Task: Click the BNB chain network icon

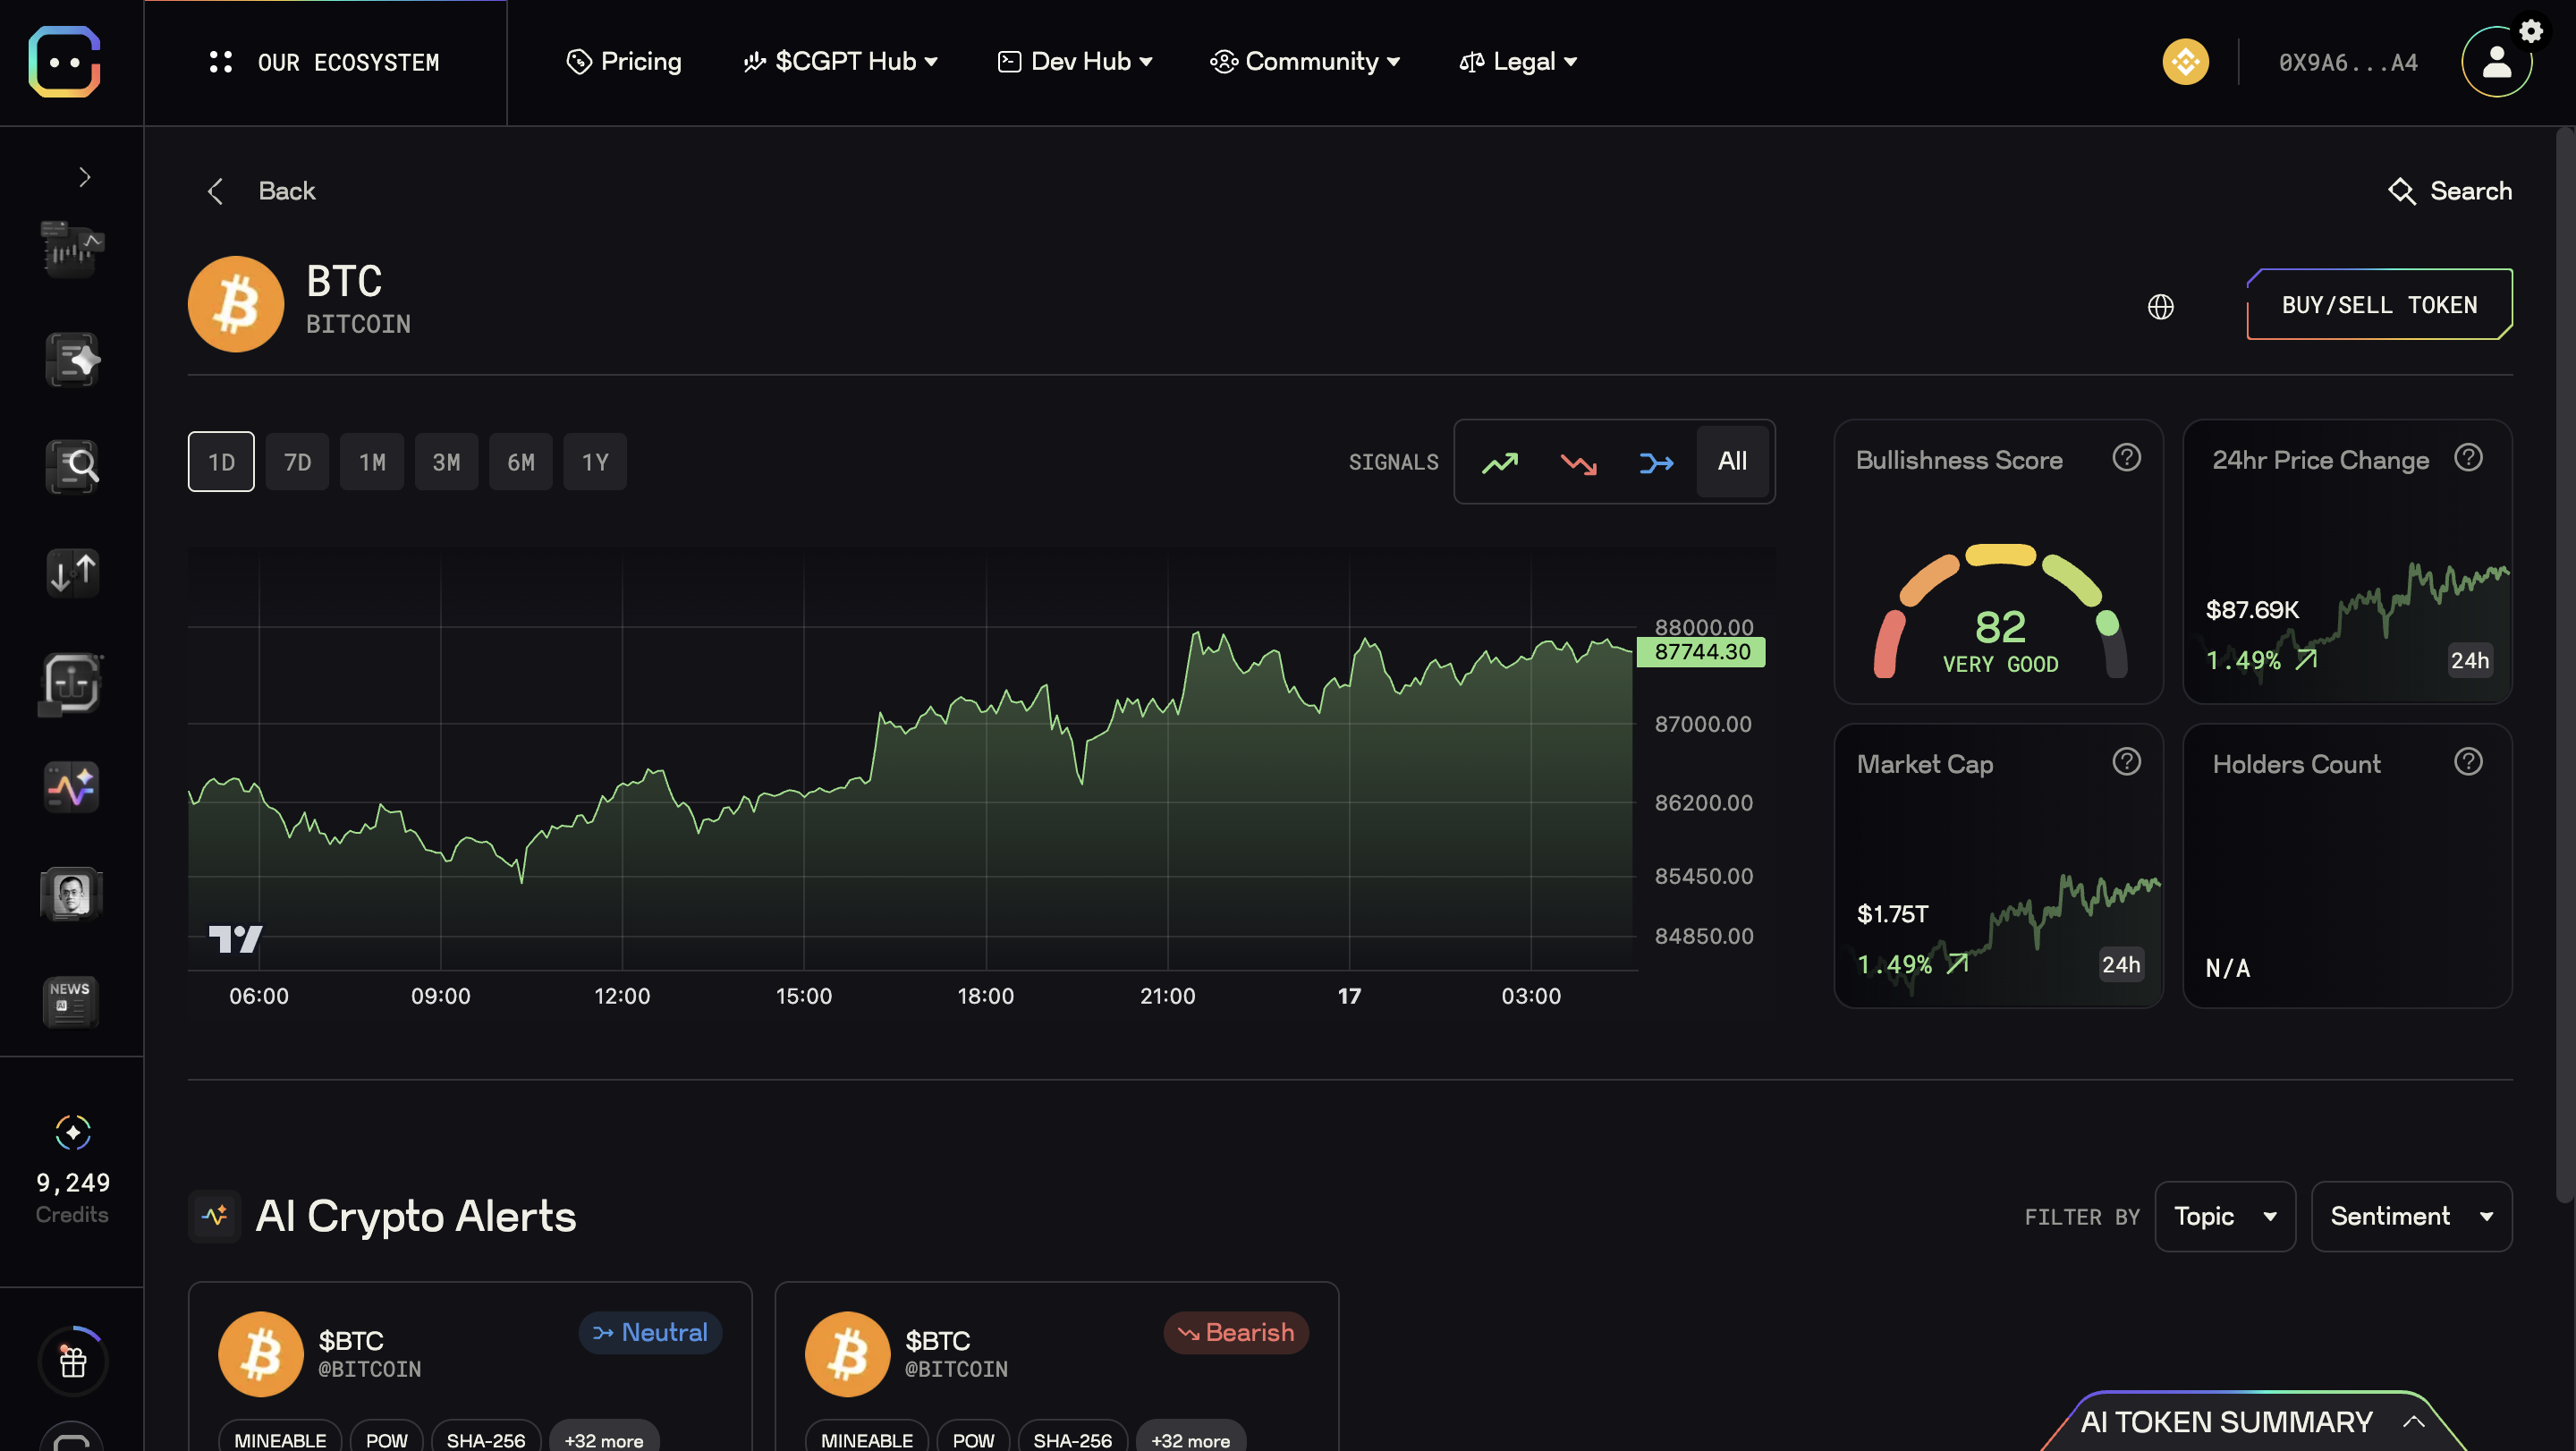Action: pyautogui.click(x=2185, y=62)
